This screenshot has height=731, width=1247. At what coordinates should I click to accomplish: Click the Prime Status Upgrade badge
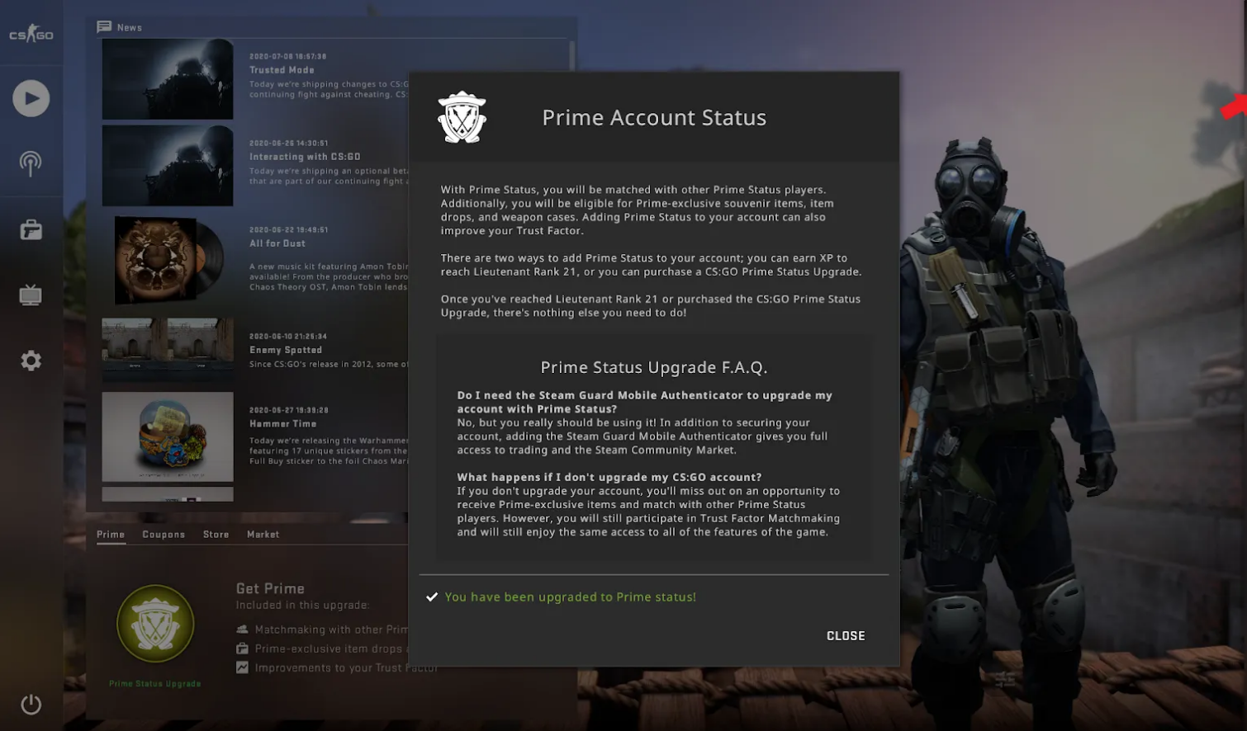[x=155, y=624]
